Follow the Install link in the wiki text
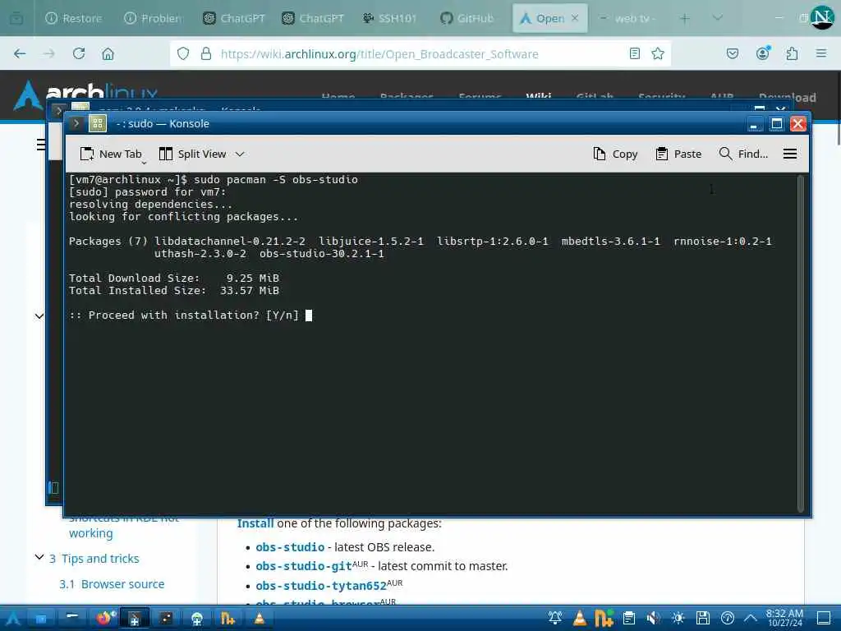This screenshot has height=631, width=841. (255, 523)
